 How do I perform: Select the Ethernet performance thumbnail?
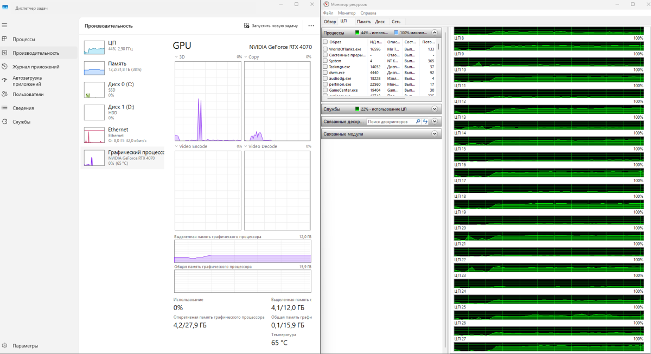122,135
